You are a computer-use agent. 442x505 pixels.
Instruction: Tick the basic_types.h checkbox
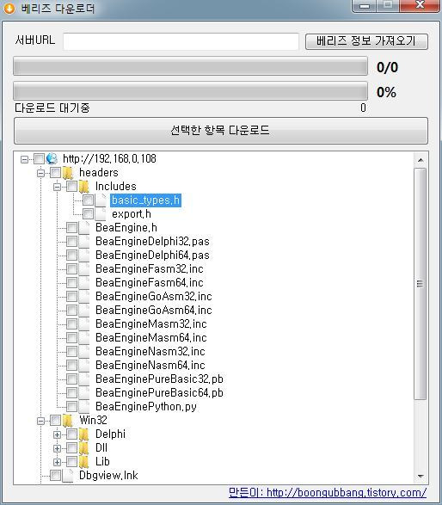(x=88, y=200)
